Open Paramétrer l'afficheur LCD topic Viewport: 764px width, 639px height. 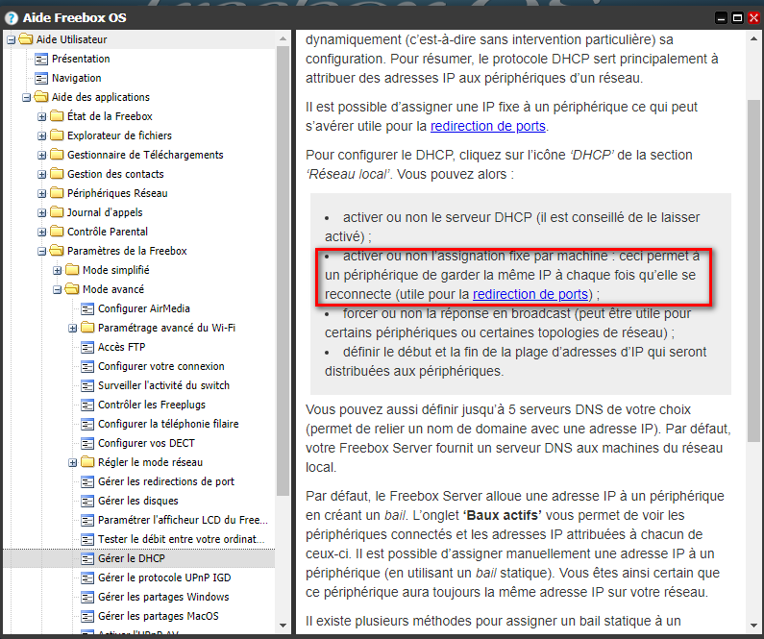click(x=183, y=520)
